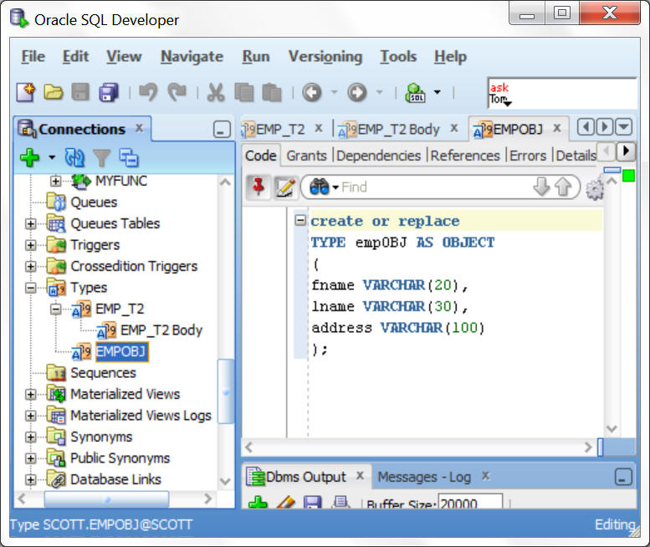The width and height of the screenshot is (650, 547).
Task: Switch to the Grants tab
Action: 306,156
